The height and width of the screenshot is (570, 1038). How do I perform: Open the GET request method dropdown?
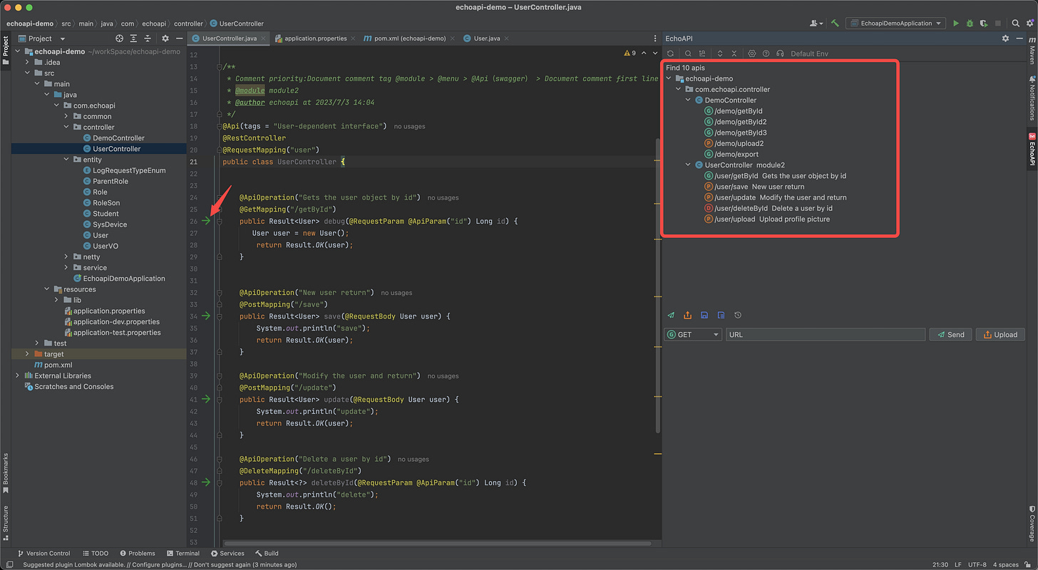click(x=692, y=334)
